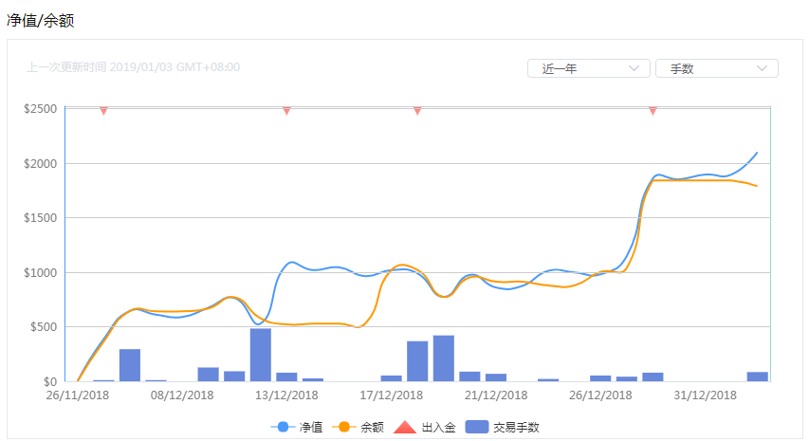Click the blue rectangle 交易手数 legend swatch

pos(477,427)
